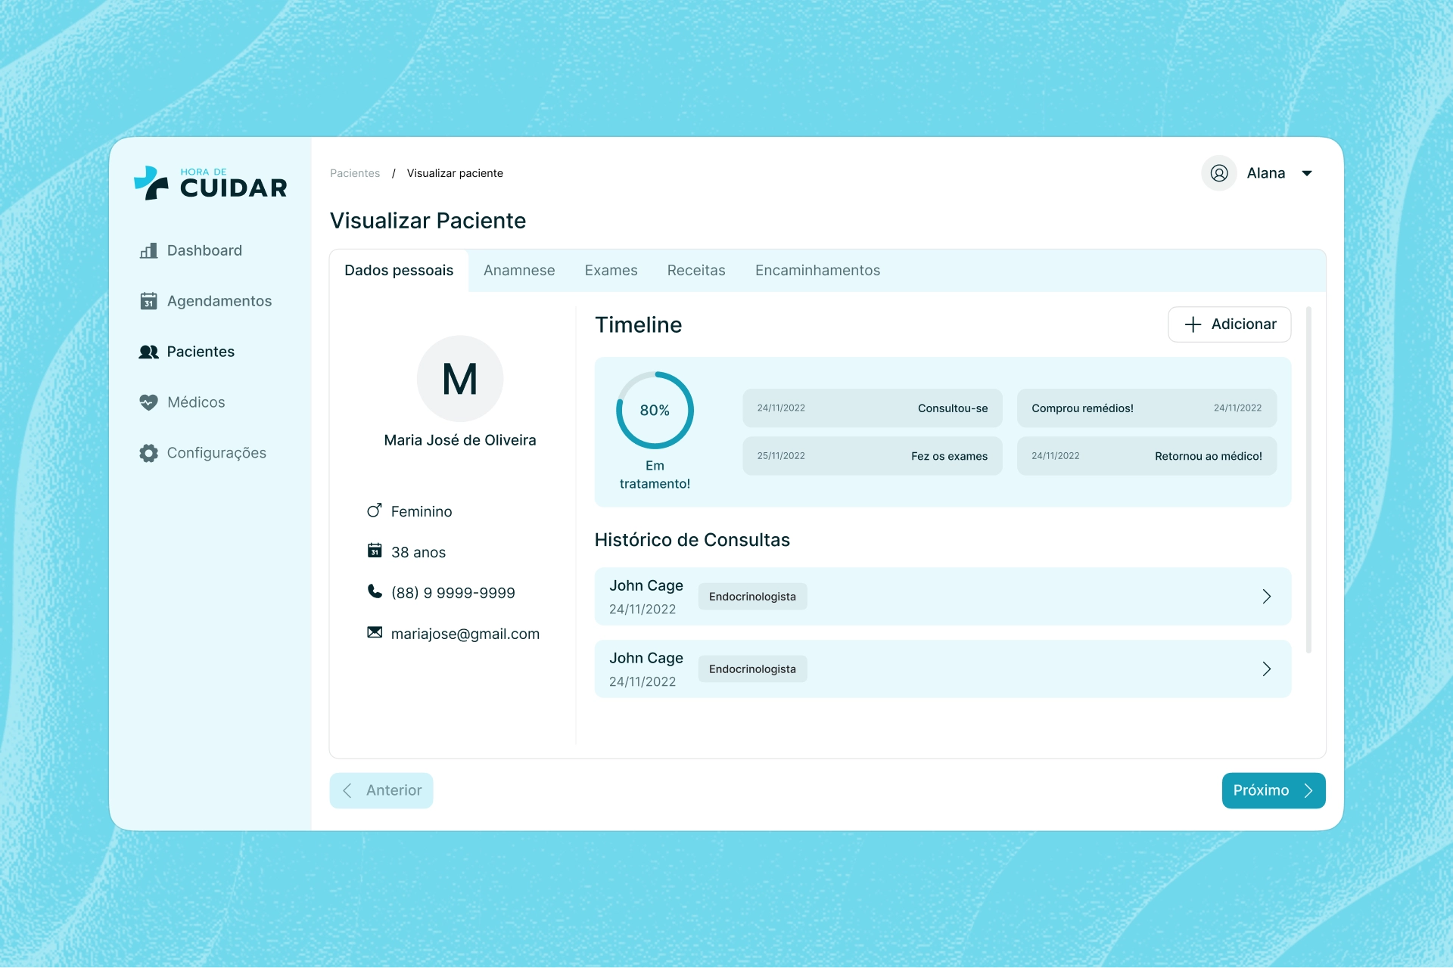
Task: Select the Comprou remédios! timeline entry
Action: [1147, 408]
